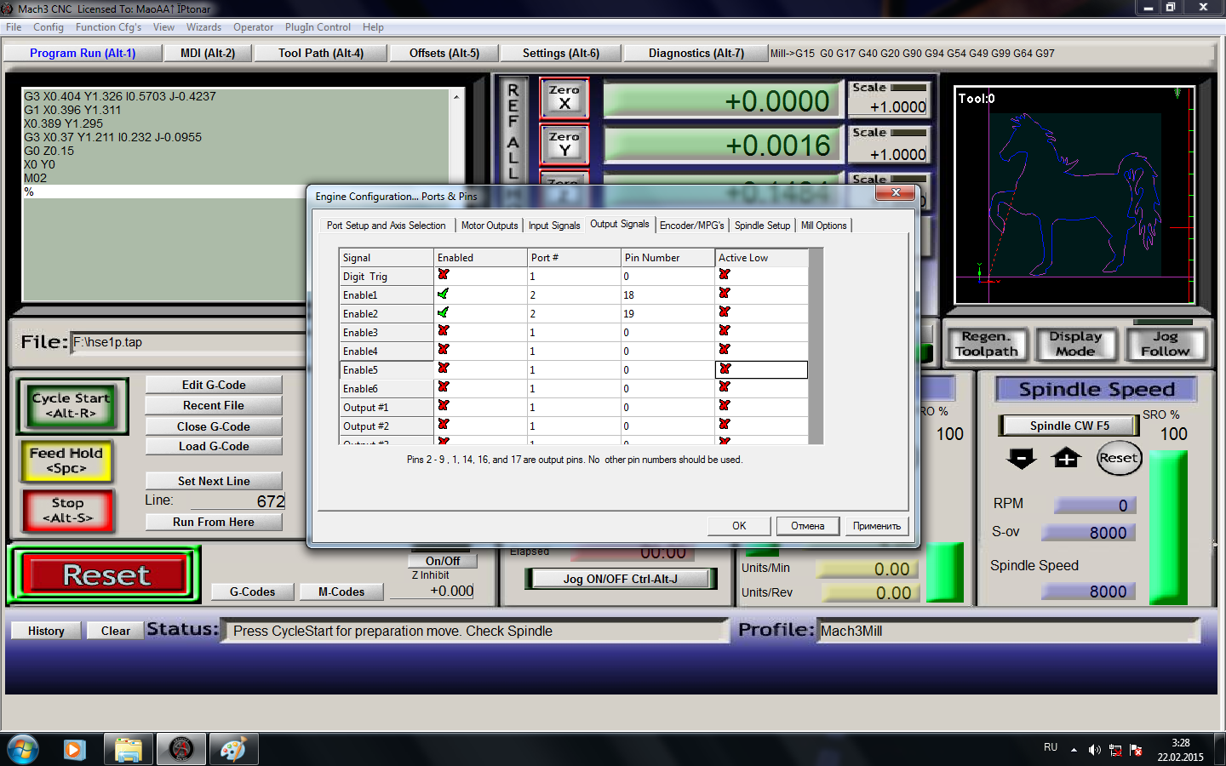Viewport: 1226px width, 766px height.
Task: Open the Help menu
Action: point(373,27)
